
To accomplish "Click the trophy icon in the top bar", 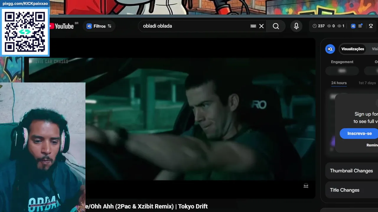I will (371, 26).
